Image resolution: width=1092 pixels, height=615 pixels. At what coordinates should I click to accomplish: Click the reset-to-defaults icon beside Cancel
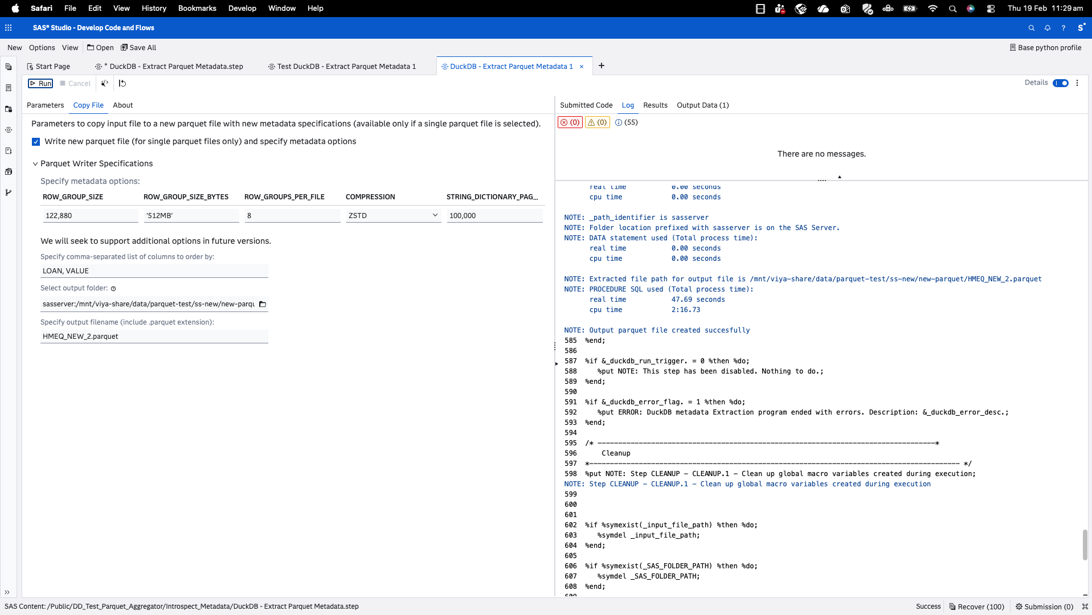(122, 83)
